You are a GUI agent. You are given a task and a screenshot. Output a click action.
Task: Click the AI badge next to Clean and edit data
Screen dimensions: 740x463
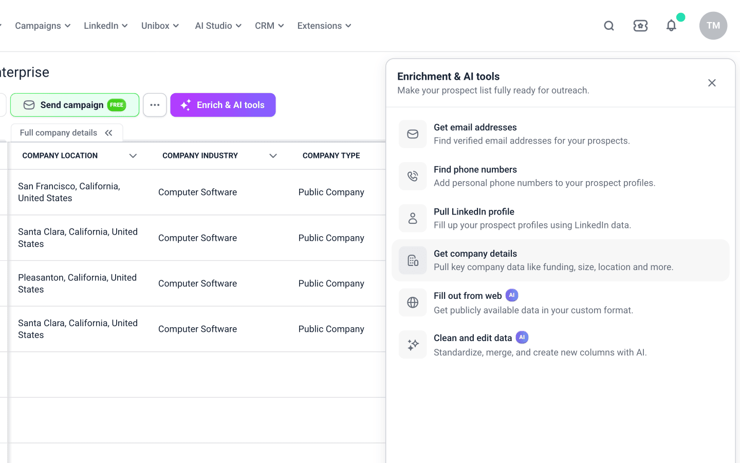tap(522, 337)
